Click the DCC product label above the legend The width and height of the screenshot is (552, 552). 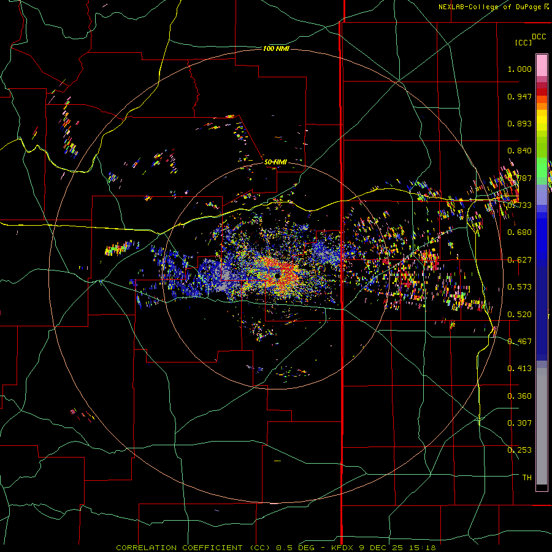539,37
